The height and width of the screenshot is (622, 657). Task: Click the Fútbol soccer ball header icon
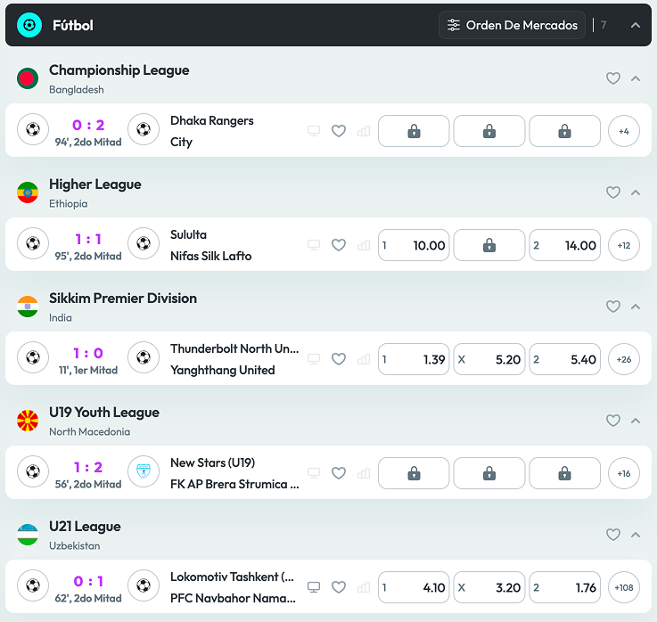[29, 25]
